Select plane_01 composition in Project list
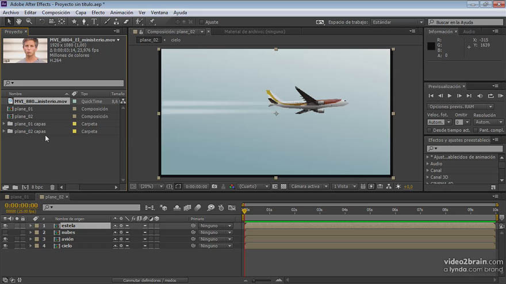Image resolution: width=506 pixels, height=284 pixels. (24, 109)
